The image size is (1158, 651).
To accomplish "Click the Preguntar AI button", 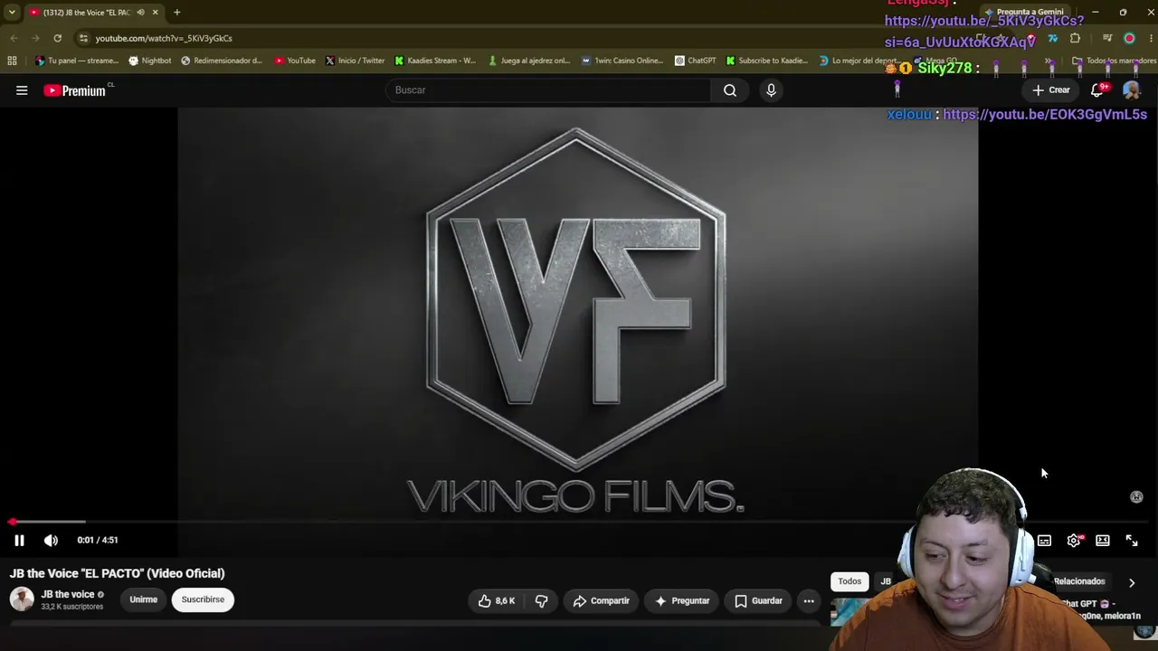I will pyautogui.click(x=682, y=600).
